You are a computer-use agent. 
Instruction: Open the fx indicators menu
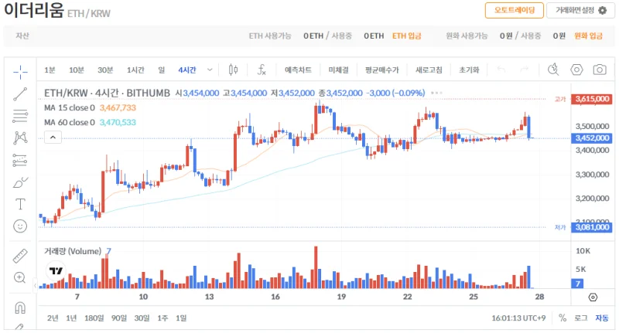click(262, 70)
